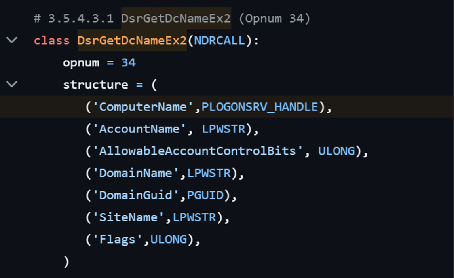Click the 'ComputerName' string
This screenshot has height=278, width=454.
click(x=142, y=107)
